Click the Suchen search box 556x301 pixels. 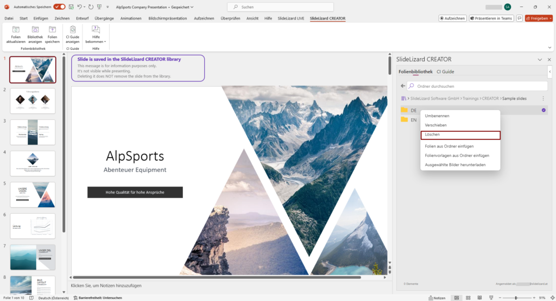click(x=280, y=7)
